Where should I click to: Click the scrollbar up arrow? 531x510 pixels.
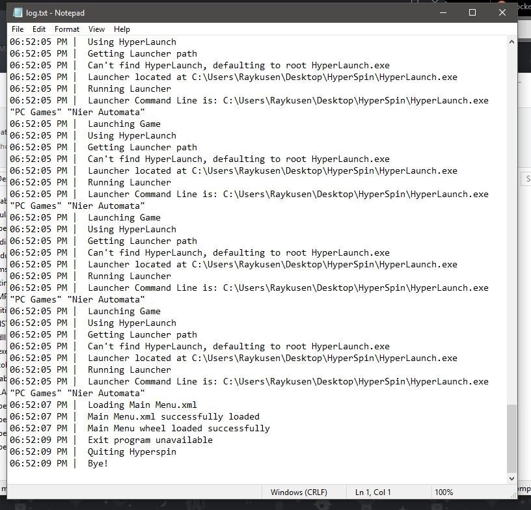511,42
